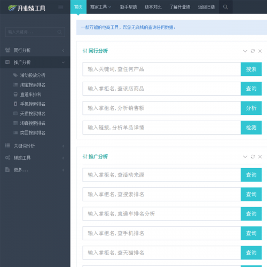Close the 同行分析 panel
The image size is (267, 267).
260,51
